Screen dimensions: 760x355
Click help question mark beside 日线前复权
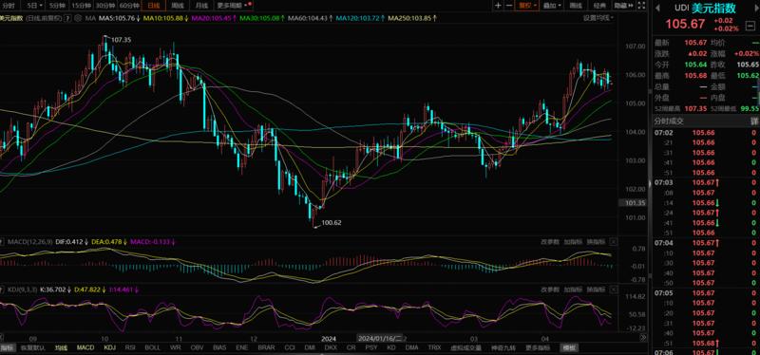tap(67, 18)
